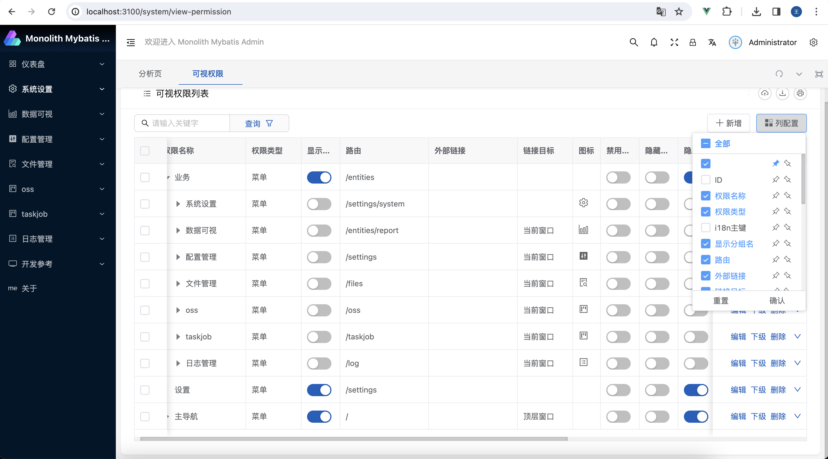Open the notifications bell
The width and height of the screenshot is (828, 459).
coord(654,42)
